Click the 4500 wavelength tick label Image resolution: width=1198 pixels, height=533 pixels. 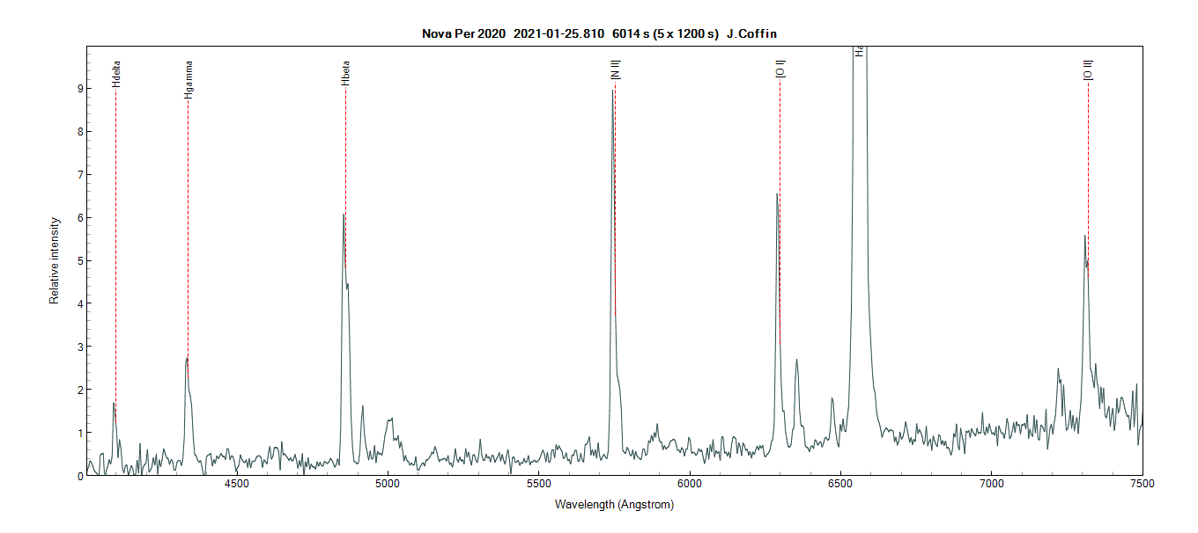[236, 484]
